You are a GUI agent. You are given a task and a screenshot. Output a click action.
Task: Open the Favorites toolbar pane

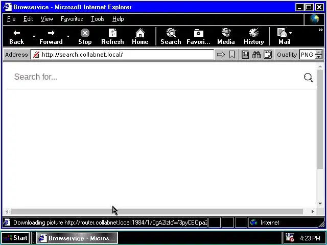198,37
